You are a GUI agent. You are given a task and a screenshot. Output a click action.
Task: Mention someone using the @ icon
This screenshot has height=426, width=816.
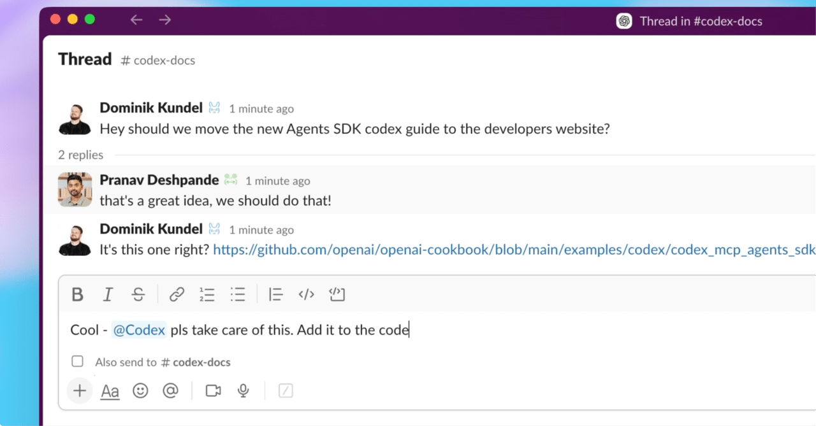(171, 390)
